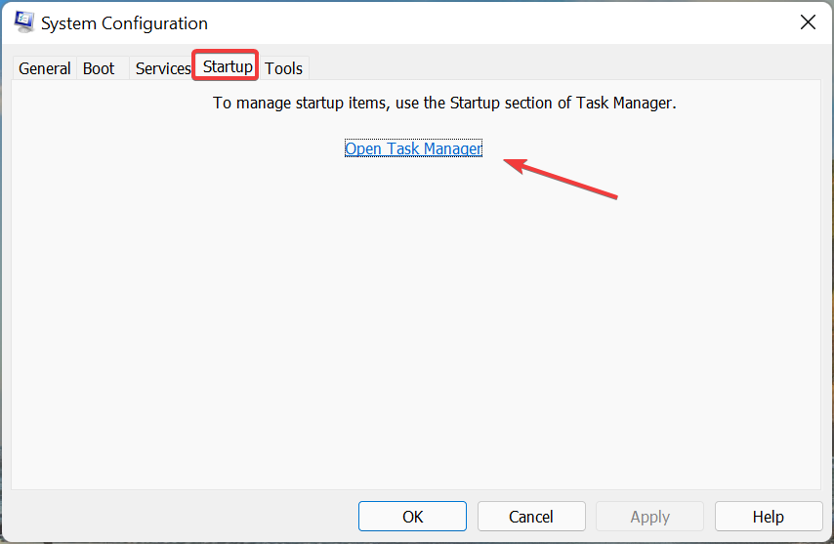Viewport: 834px width, 544px height.
Task: Switch to the Tools tab
Action: [x=284, y=68]
